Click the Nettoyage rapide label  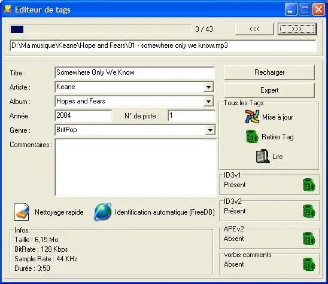tap(59, 212)
